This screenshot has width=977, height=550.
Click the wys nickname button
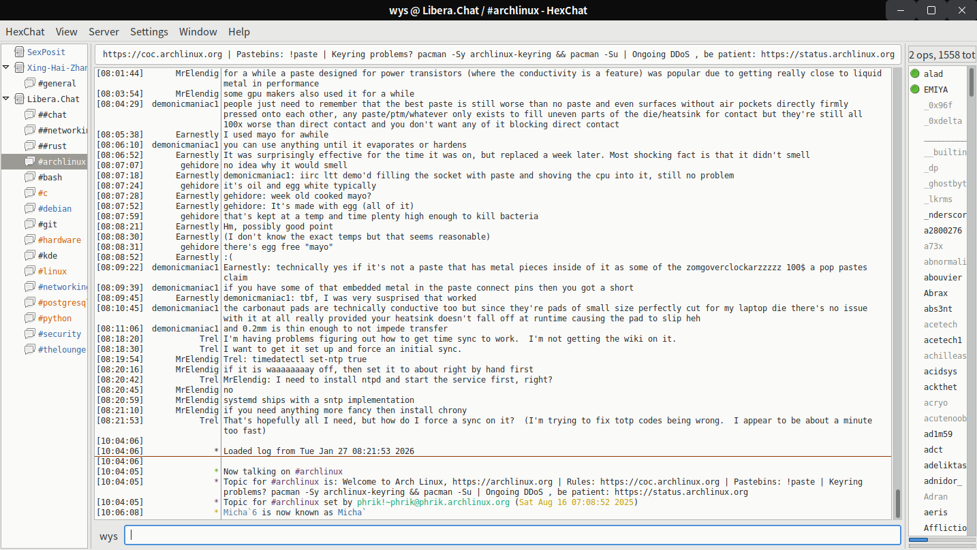coord(108,536)
